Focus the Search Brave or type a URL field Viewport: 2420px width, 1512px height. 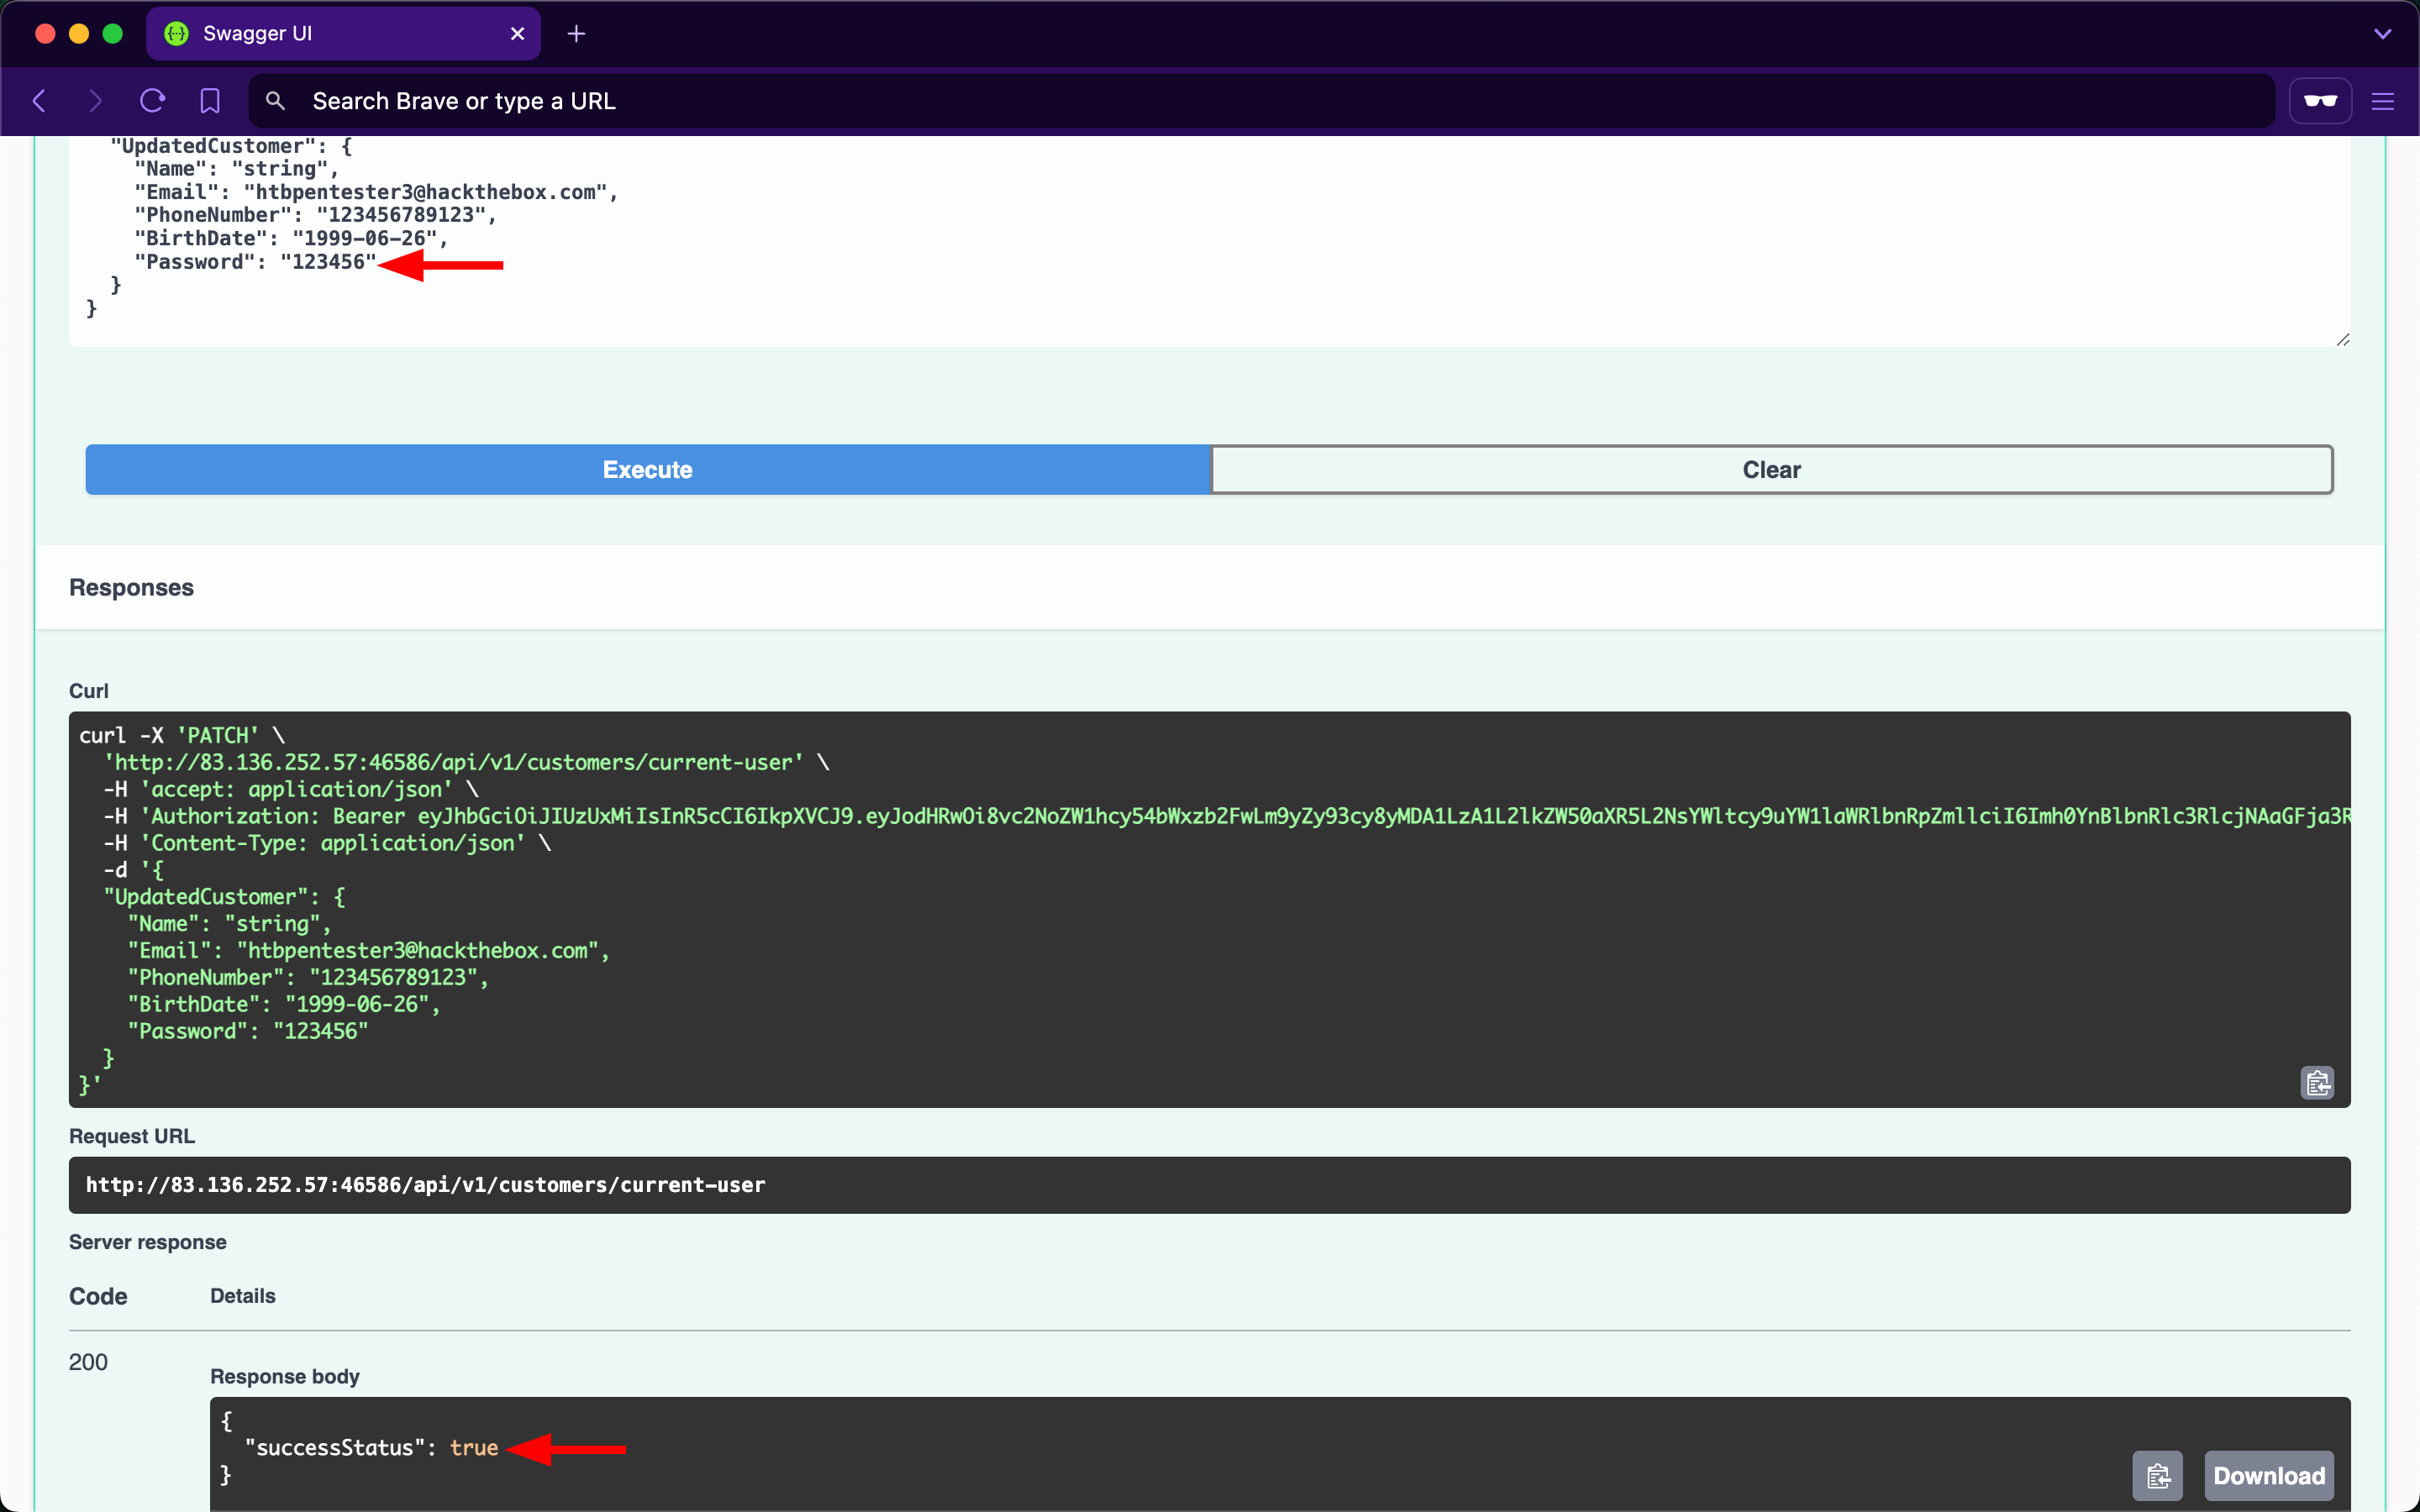tap(1260, 101)
